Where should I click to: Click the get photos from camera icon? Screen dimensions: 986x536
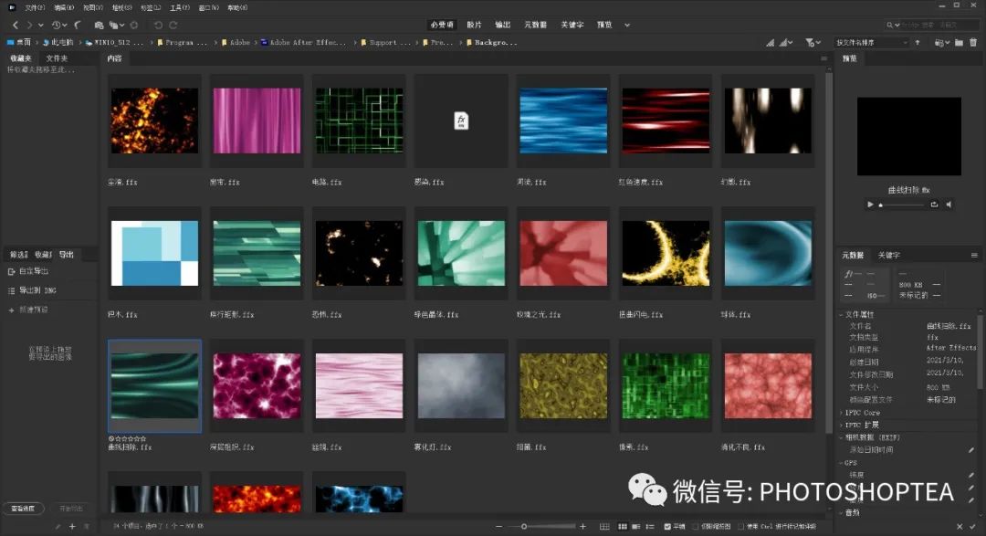tap(99, 26)
